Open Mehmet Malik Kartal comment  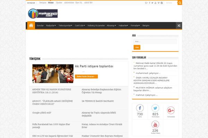tap(155, 66)
